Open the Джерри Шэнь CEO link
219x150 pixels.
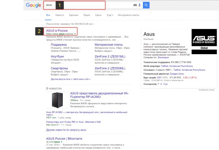tap(177, 74)
